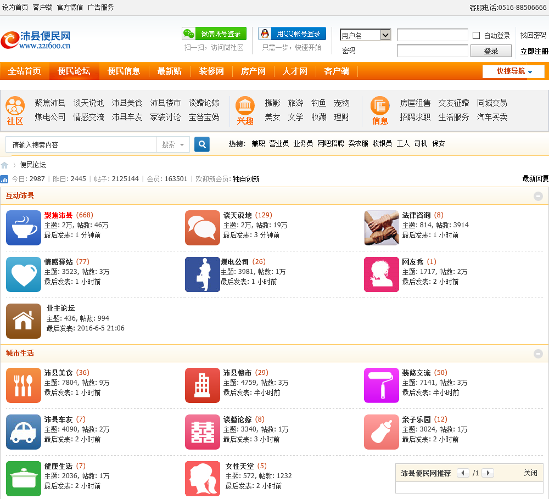Image resolution: width=549 pixels, height=499 pixels.
Task: Click the 请输入搜索内容 search box
Action: point(81,144)
